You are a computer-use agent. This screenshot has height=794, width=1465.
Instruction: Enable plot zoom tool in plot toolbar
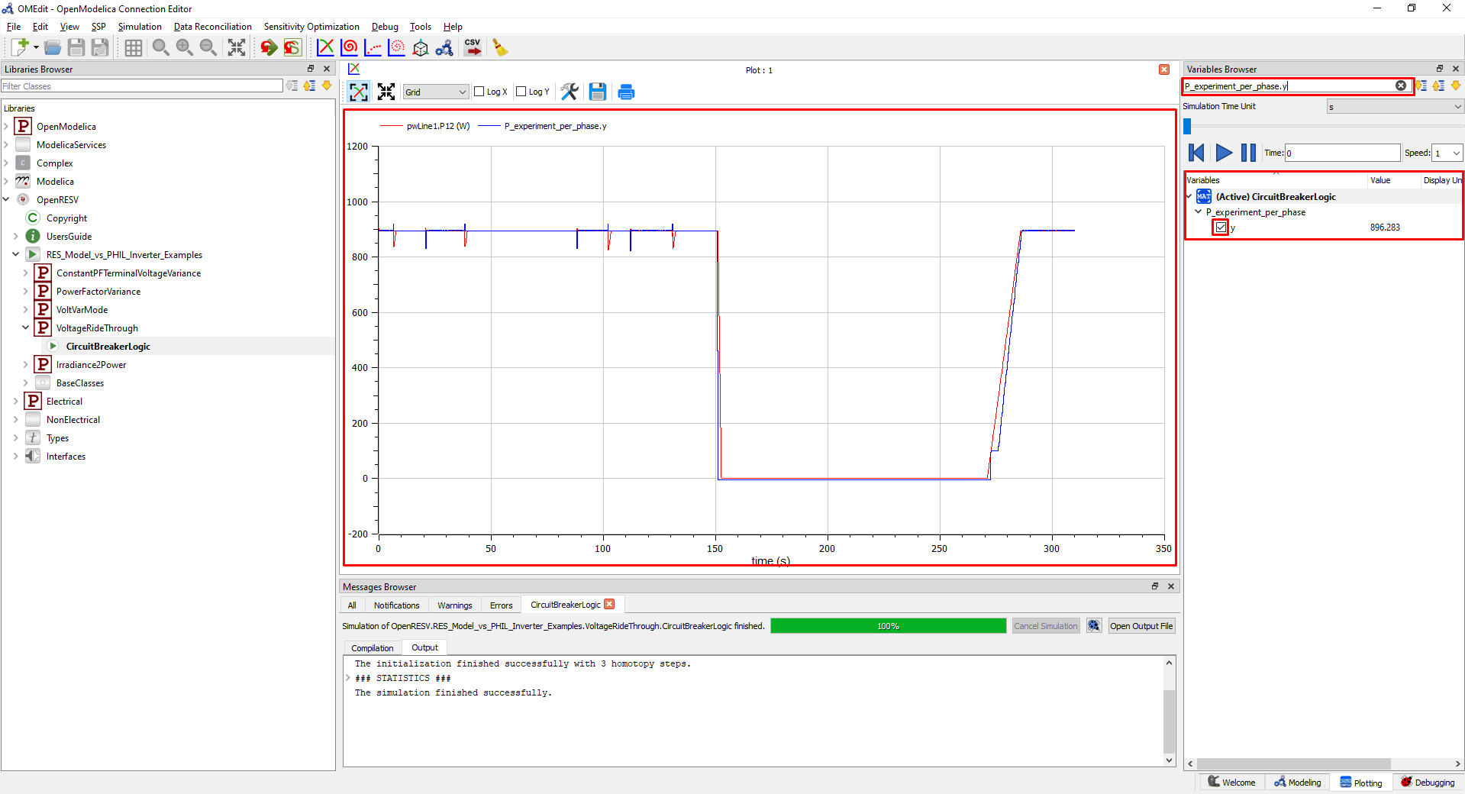tap(358, 92)
